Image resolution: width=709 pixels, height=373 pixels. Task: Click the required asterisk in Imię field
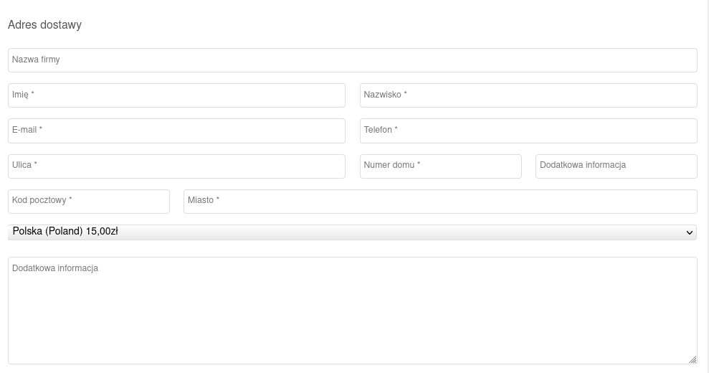pyautogui.click(x=32, y=95)
